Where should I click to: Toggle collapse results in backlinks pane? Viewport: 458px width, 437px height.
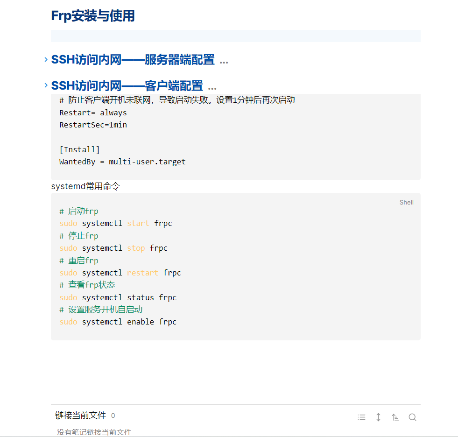tap(362, 417)
